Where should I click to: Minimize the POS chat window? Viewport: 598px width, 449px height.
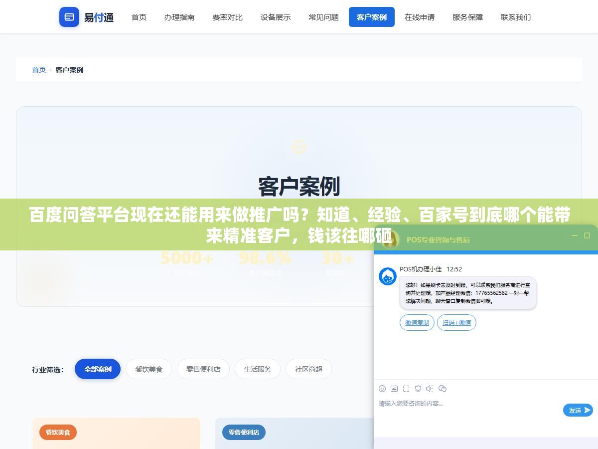[x=575, y=235]
